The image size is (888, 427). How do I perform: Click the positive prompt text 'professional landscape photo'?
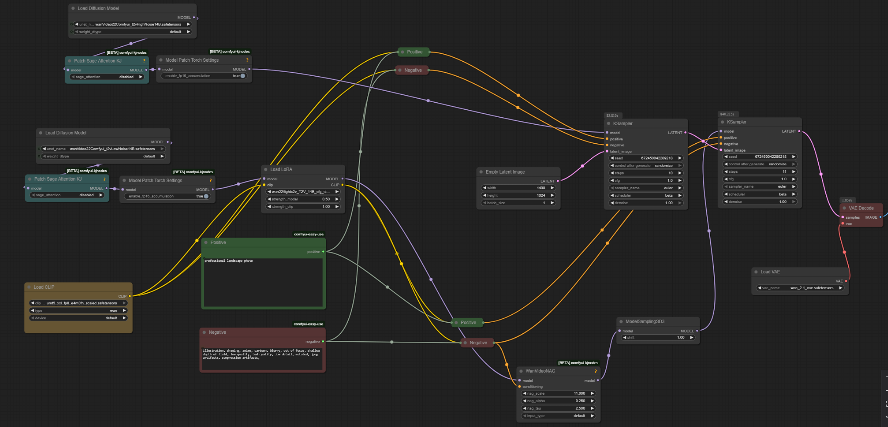pos(228,261)
